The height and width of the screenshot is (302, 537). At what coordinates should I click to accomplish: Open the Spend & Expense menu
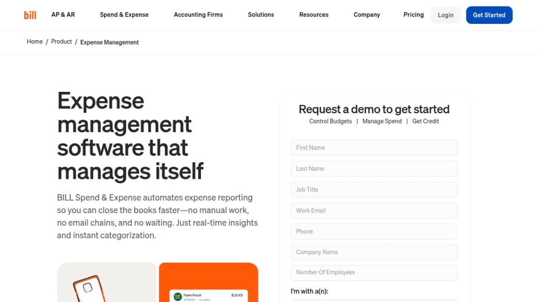(x=124, y=15)
